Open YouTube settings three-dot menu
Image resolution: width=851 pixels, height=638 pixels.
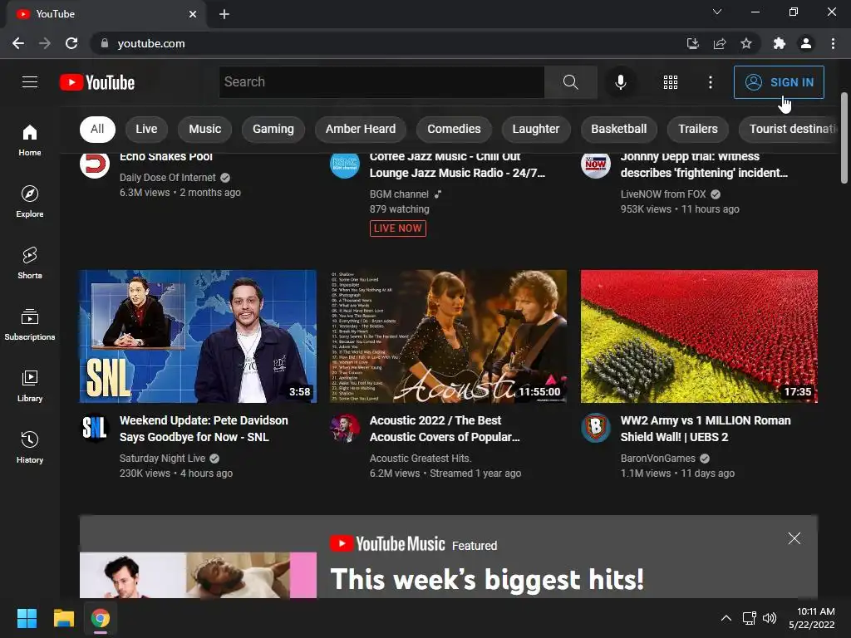tap(710, 82)
